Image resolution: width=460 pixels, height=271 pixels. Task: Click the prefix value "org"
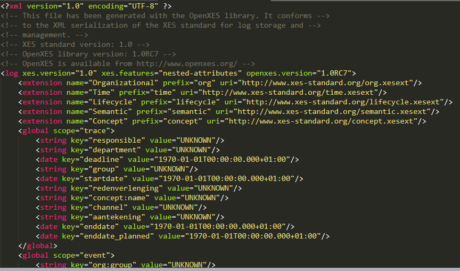(x=204, y=83)
